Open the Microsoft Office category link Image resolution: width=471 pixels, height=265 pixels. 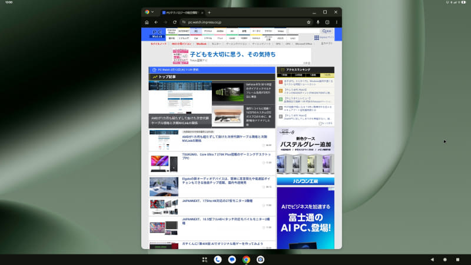[303, 44]
